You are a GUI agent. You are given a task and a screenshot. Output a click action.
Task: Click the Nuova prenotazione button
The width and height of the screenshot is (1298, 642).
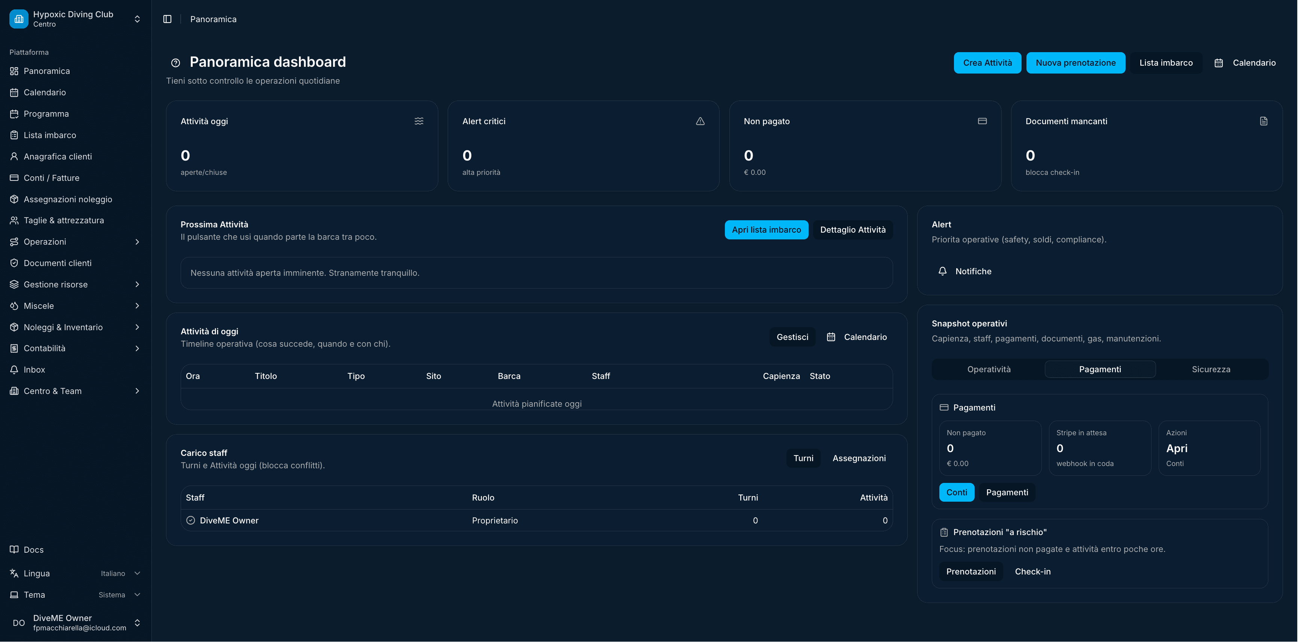pos(1075,63)
